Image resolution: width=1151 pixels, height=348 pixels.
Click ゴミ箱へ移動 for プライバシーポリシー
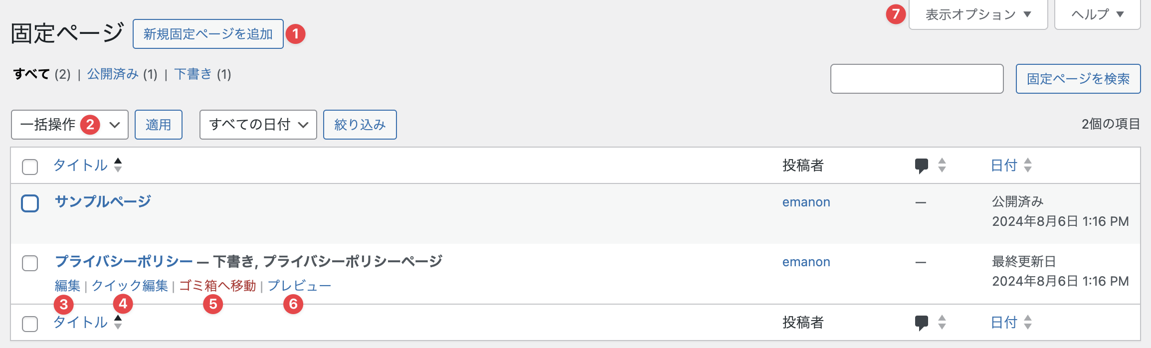click(217, 286)
